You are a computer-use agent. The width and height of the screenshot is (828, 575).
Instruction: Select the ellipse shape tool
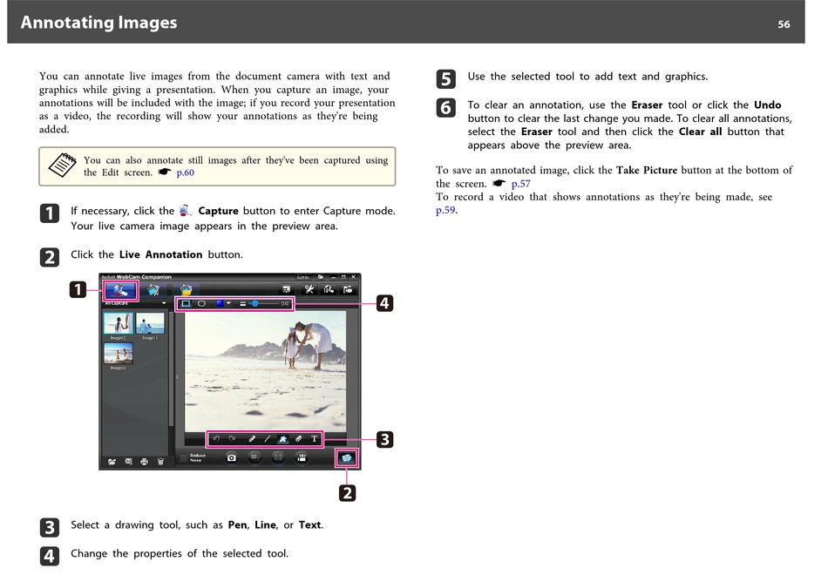(x=201, y=303)
